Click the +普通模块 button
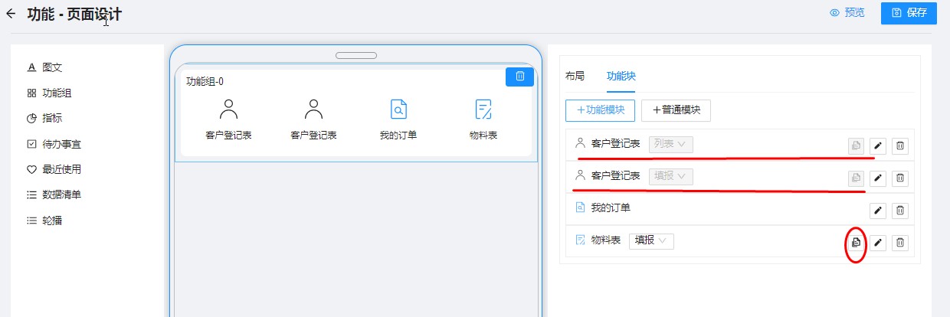The width and height of the screenshot is (950, 317). pyautogui.click(x=676, y=110)
